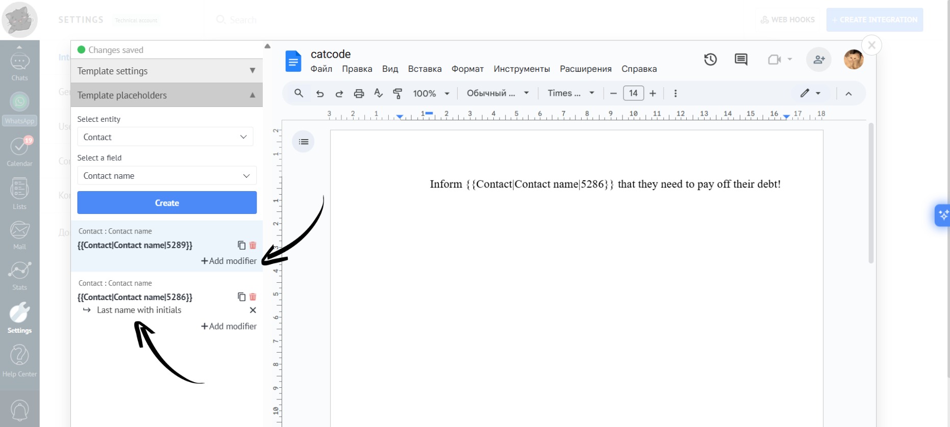Click the paint format roller icon

(397, 93)
